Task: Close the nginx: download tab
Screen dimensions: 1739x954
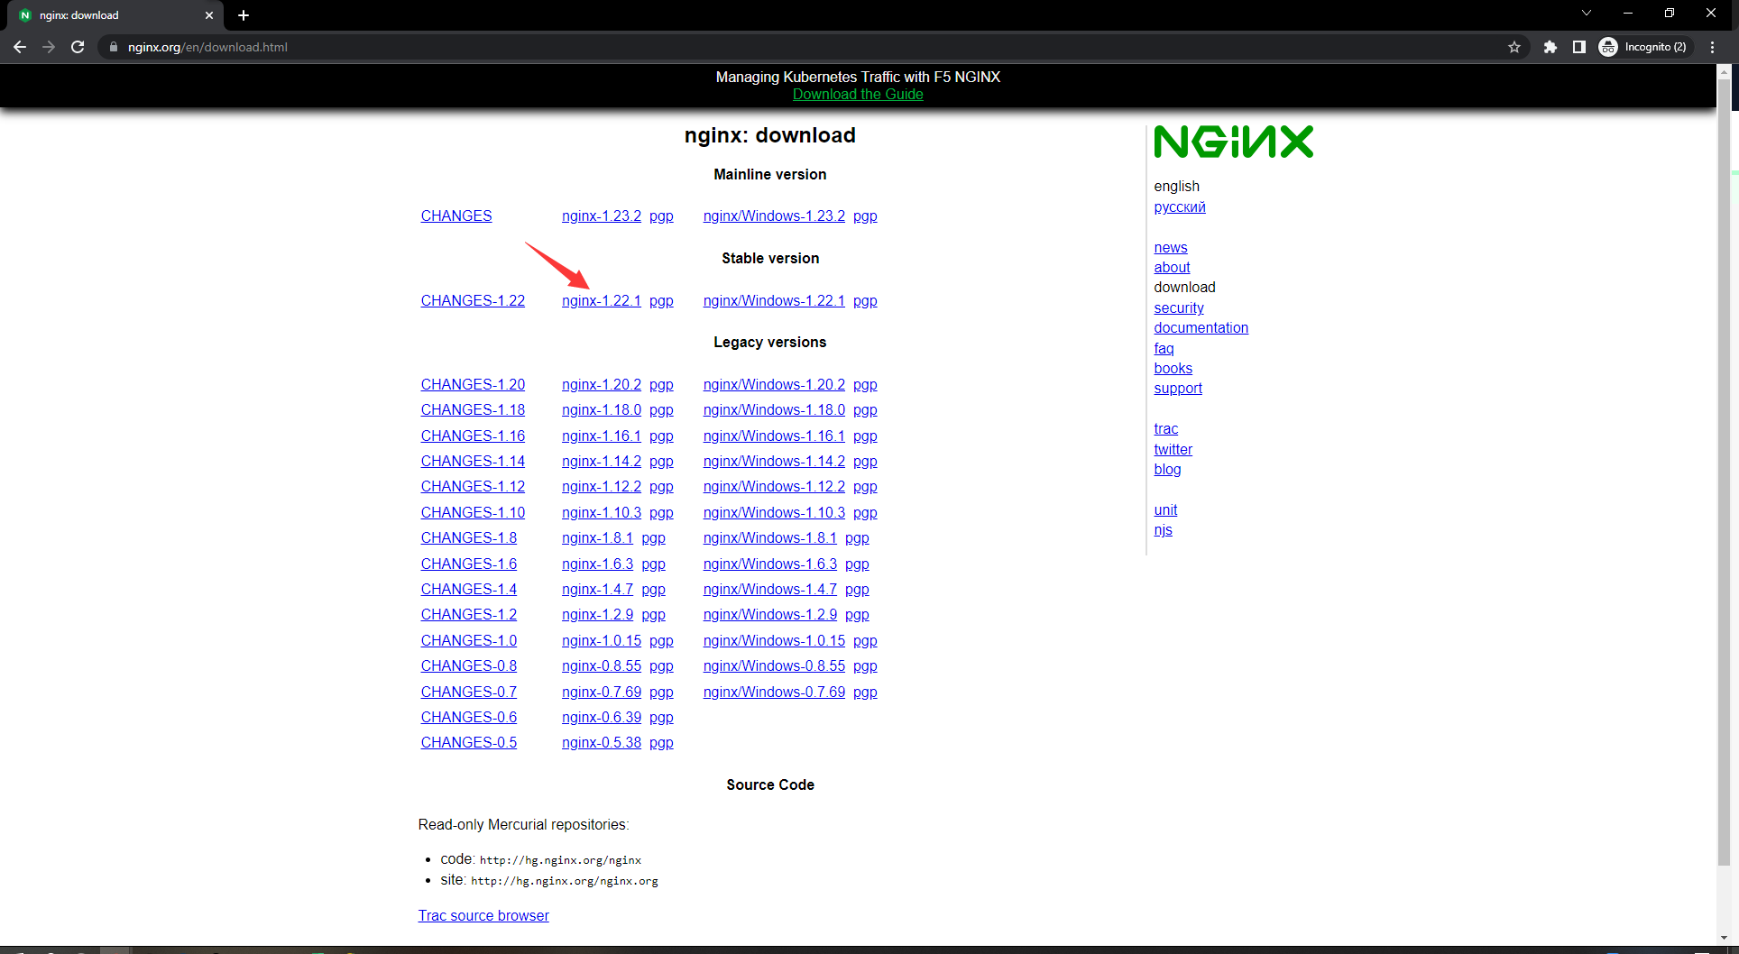Action: coord(209,15)
